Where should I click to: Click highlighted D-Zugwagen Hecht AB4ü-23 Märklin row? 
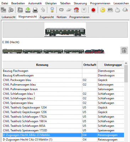tap(63, 135)
